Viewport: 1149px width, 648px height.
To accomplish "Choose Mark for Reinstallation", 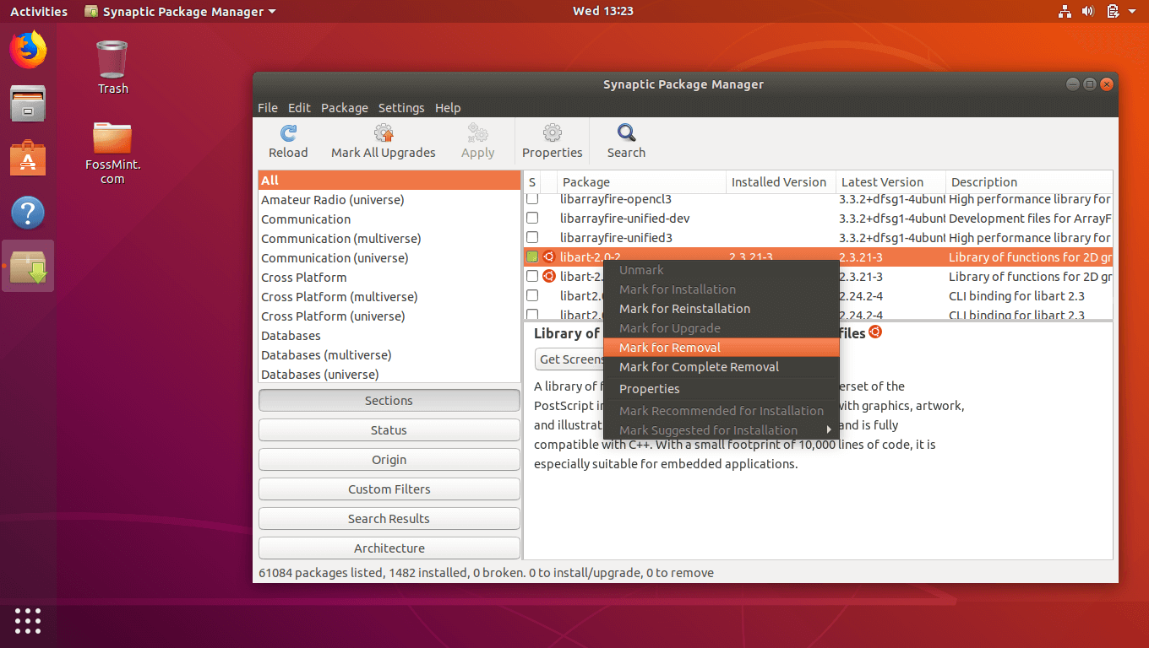I will click(x=721, y=309).
